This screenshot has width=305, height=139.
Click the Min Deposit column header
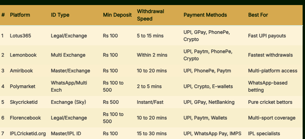coord(117,15)
